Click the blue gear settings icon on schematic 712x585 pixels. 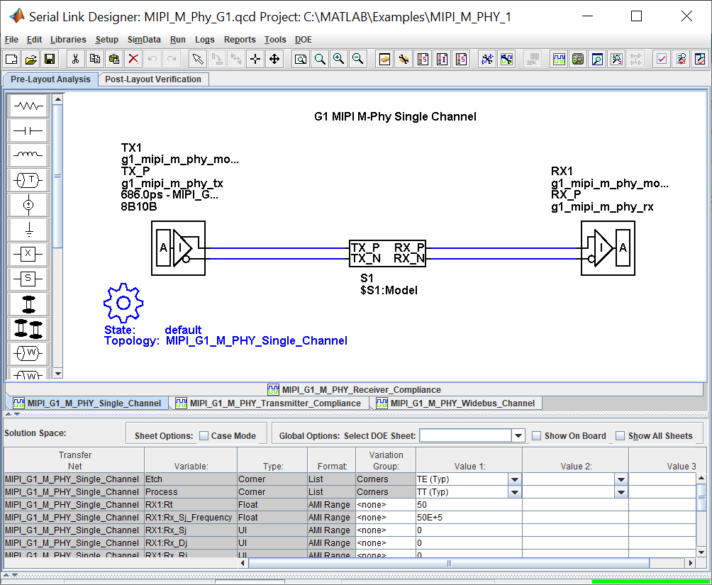123,303
